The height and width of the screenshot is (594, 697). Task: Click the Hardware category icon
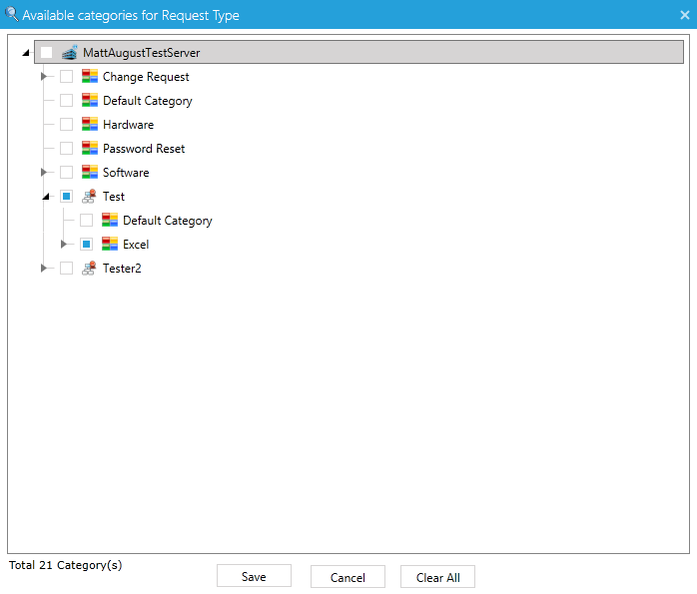pos(90,125)
